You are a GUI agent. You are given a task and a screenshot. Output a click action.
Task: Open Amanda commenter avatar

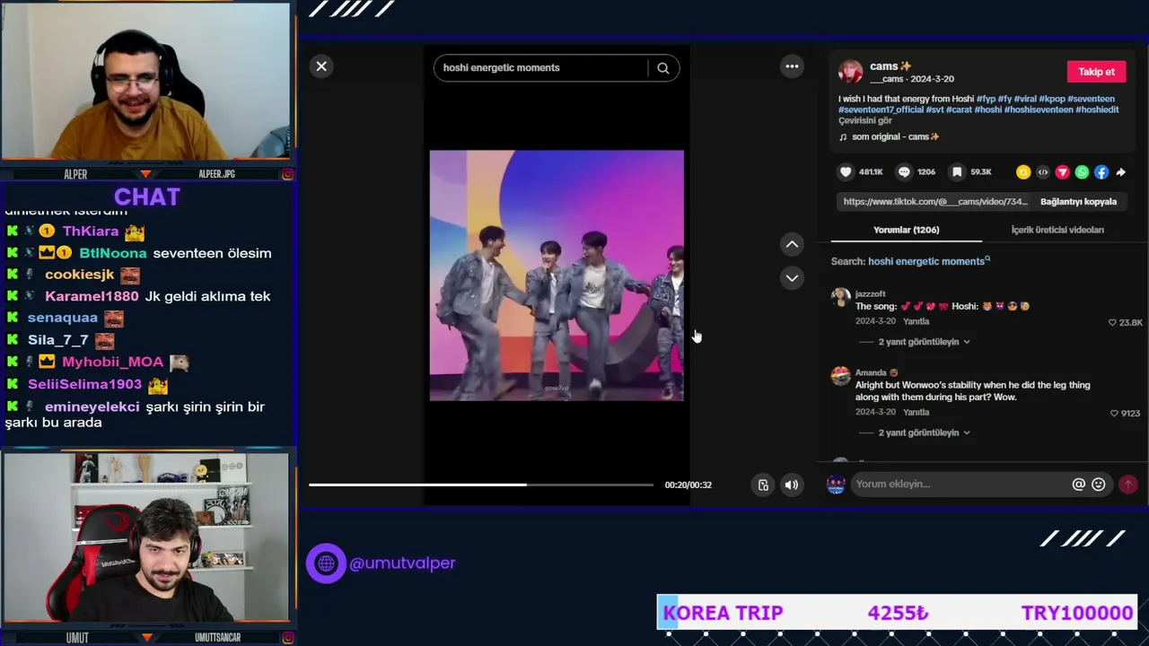tap(841, 376)
